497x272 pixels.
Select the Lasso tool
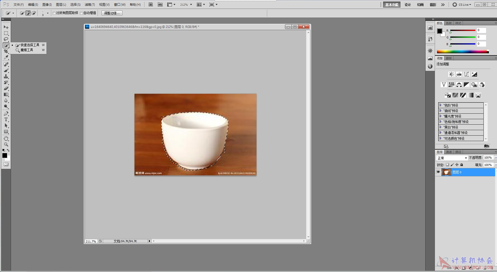pos(6,39)
